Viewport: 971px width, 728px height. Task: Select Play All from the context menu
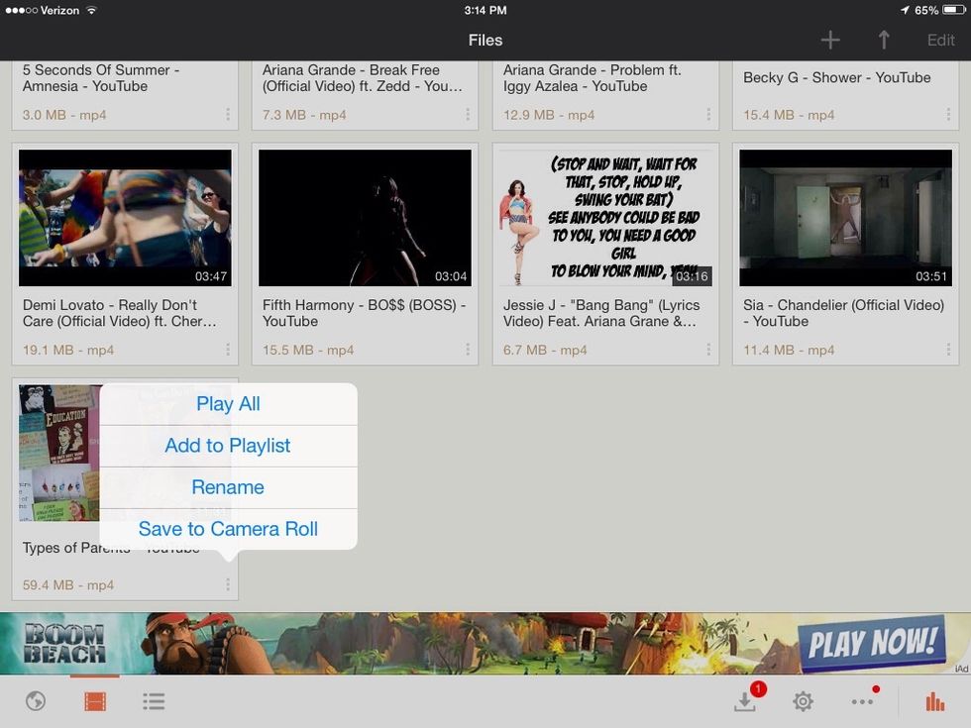click(227, 403)
